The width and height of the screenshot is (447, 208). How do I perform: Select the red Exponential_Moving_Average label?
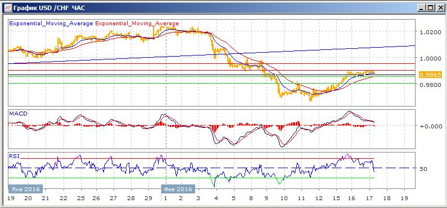click(137, 24)
